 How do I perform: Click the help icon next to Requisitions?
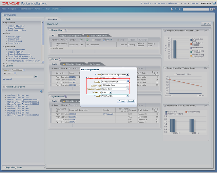pyautogui.click(x=66, y=30)
